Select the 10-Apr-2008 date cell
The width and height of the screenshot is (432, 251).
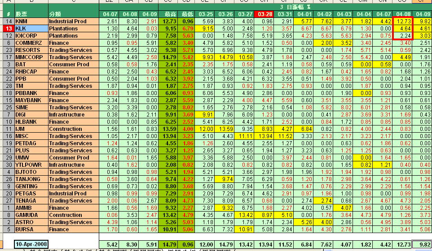click(x=31, y=245)
